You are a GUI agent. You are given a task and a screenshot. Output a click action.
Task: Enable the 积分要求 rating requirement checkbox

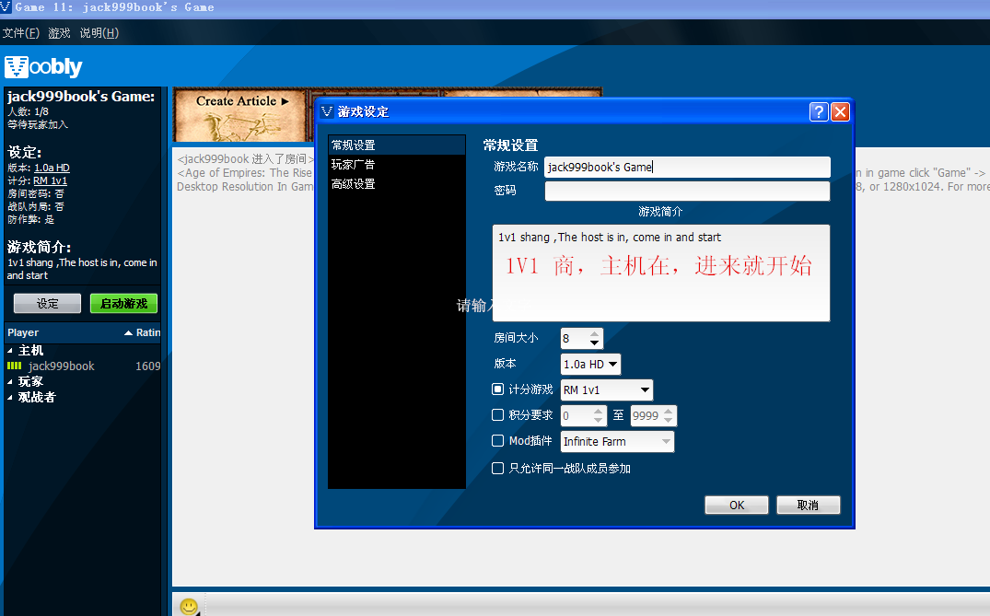click(497, 414)
